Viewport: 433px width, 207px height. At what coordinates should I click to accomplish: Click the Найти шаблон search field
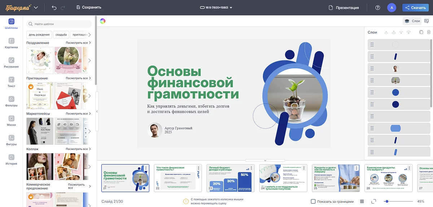(59, 24)
